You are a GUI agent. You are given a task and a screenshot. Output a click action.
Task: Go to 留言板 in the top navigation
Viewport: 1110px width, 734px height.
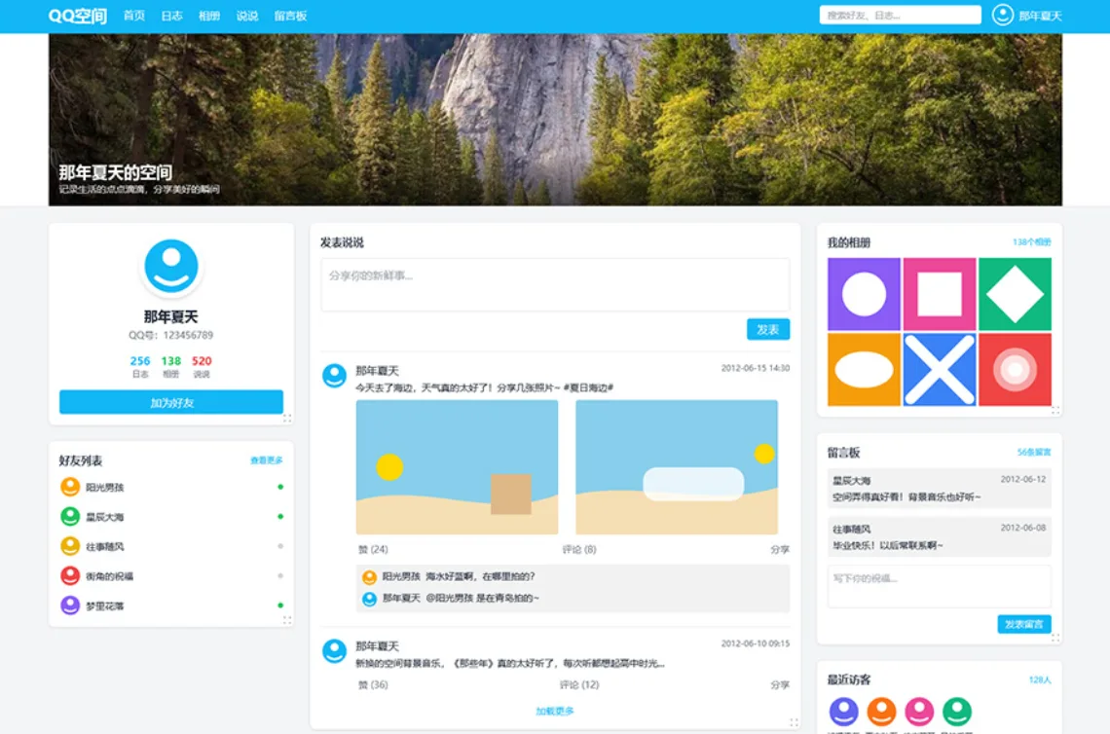(x=290, y=16)
